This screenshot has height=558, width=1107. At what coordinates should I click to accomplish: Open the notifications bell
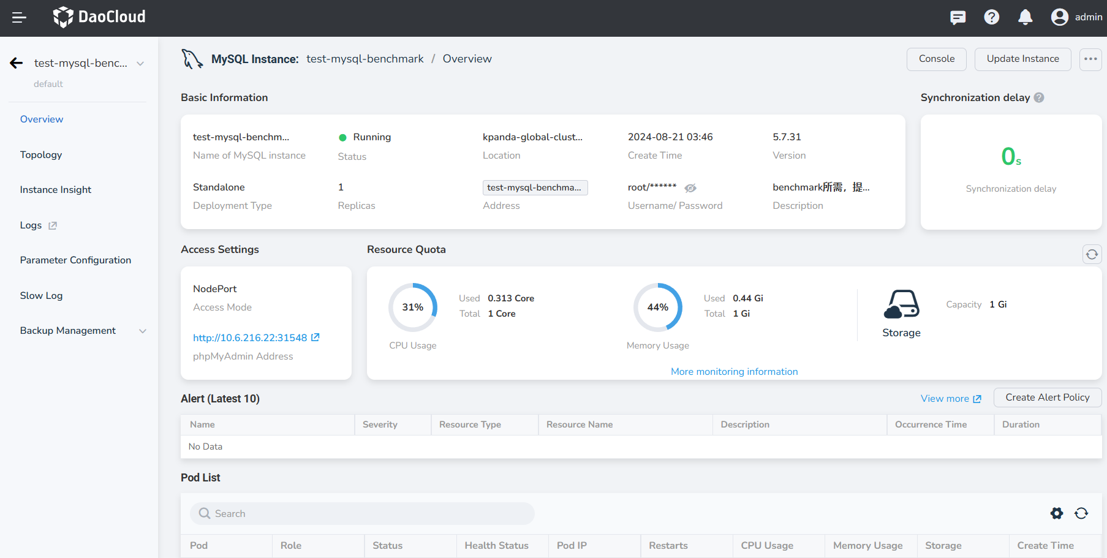pos(1025,18)
